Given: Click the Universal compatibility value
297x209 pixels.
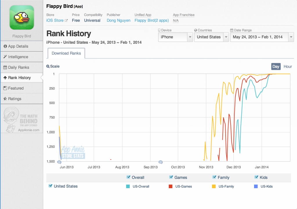Looking at the screenshot, I should (92, 21).
